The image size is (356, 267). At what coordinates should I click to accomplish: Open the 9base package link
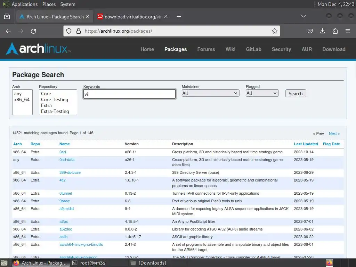pyautogui.click(x=64, y=201)
